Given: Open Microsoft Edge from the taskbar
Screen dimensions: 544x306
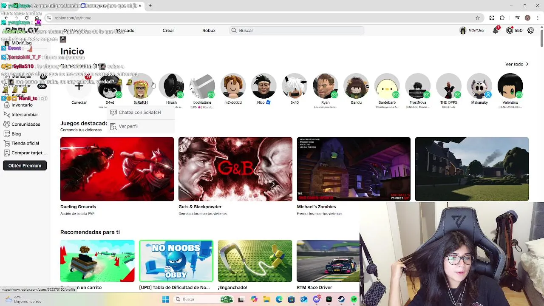Looking at the screenshot, I should [279, 299].
